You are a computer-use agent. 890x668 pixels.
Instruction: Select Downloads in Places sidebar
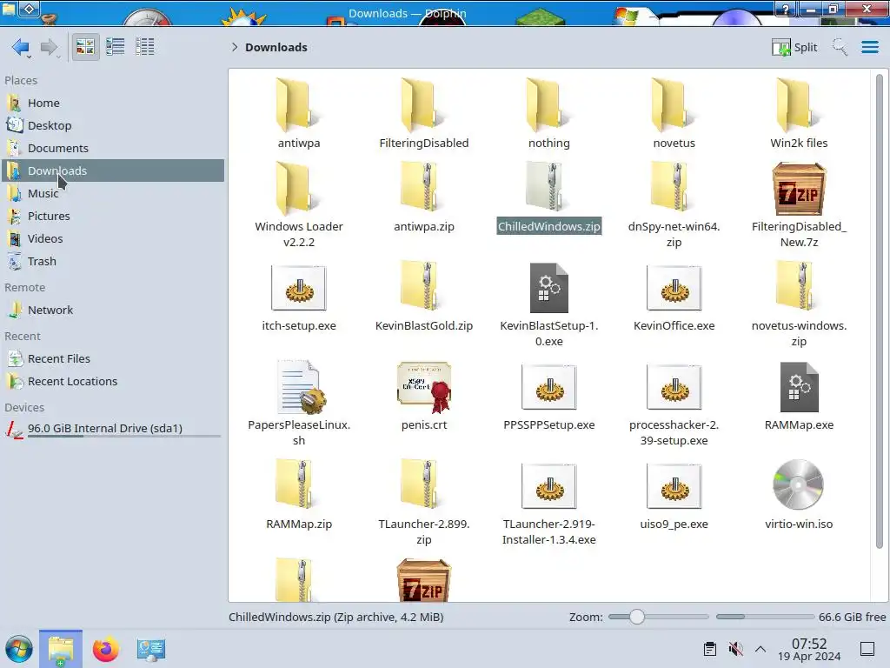113,170
